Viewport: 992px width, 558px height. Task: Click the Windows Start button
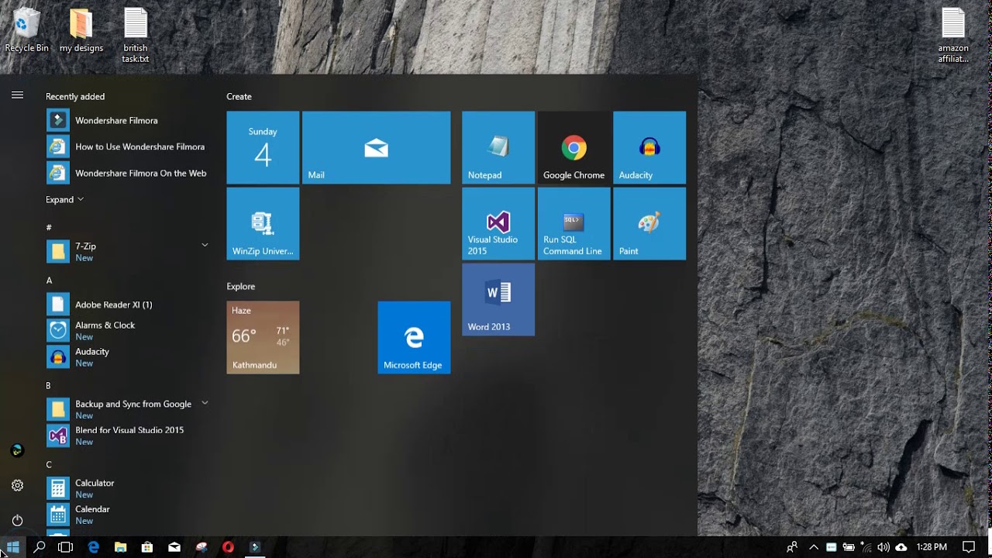(13, 547)
